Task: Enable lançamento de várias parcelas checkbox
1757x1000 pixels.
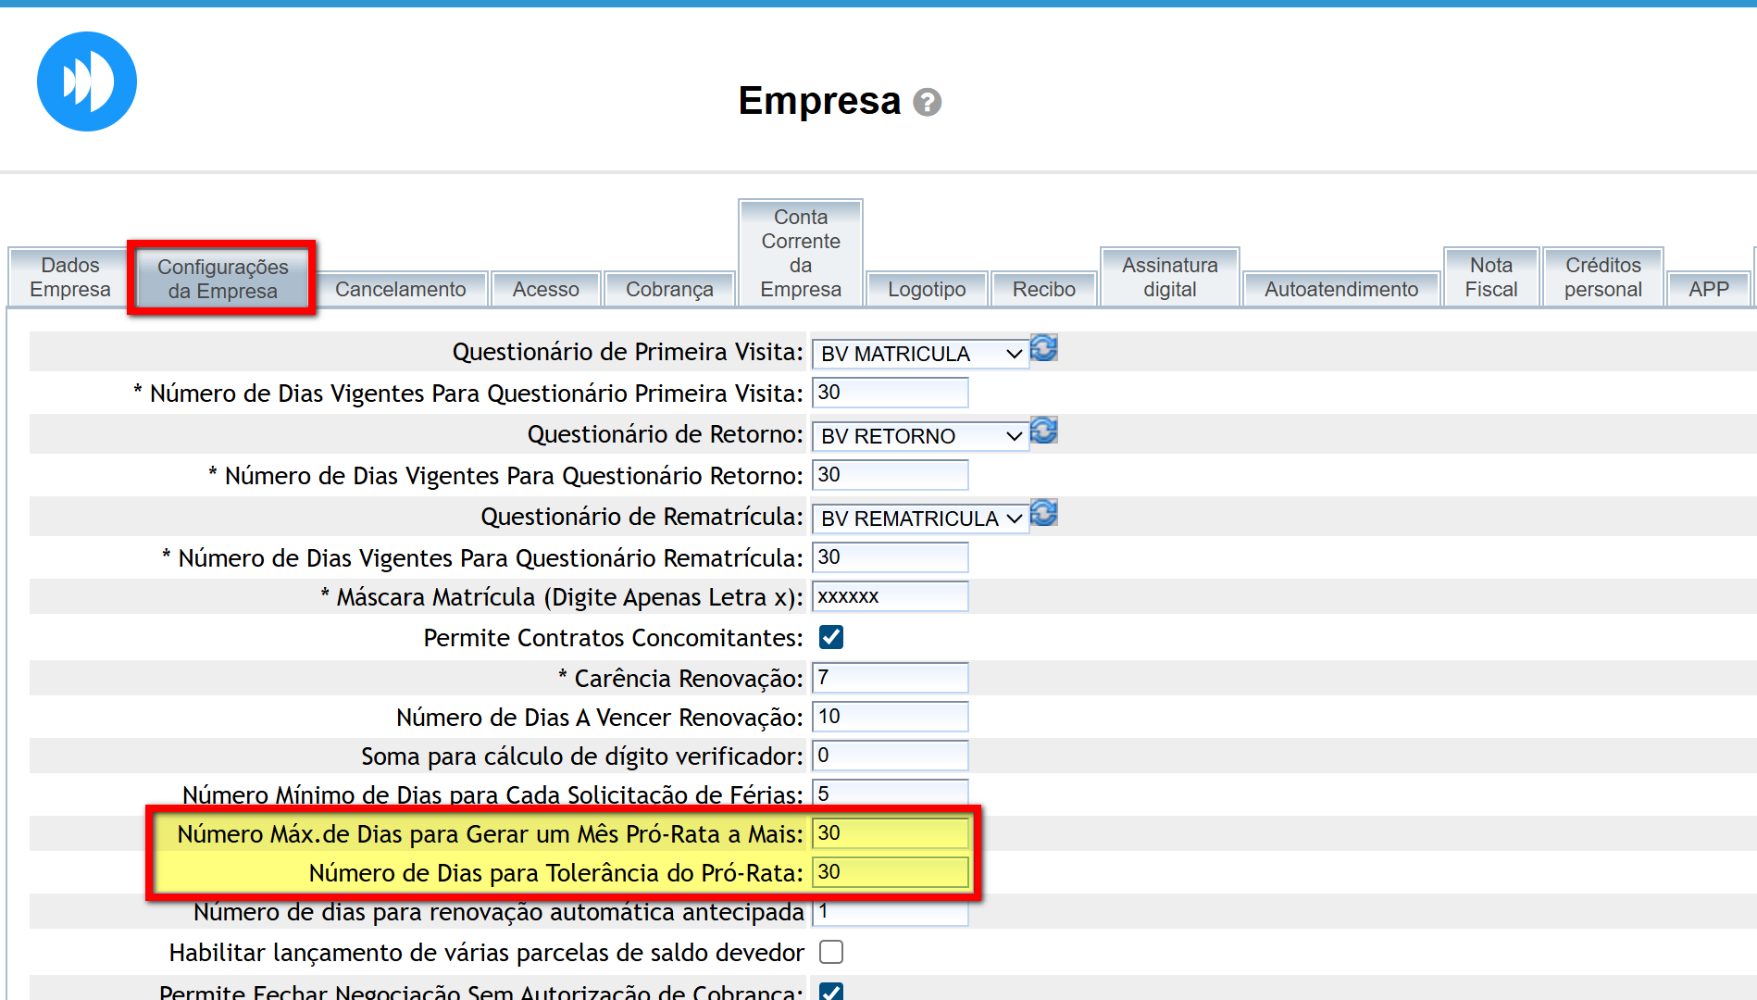Action: coord(831,952)
